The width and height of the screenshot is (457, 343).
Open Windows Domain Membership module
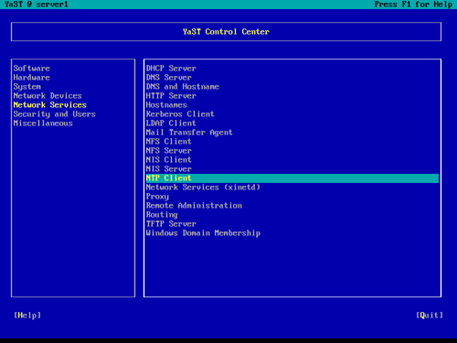coord(203,233)
